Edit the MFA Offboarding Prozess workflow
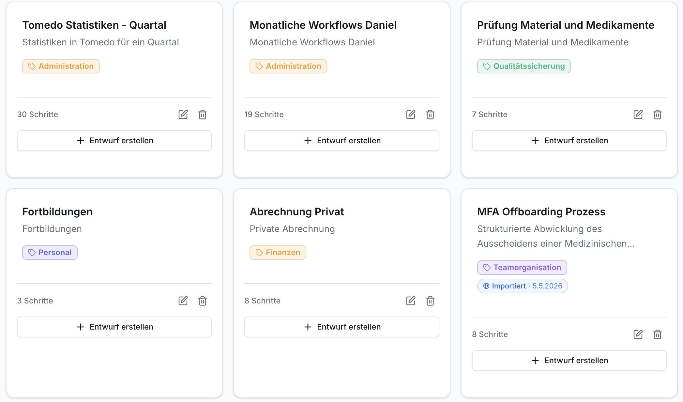The height and width of the screenshot is (402, 683). coord(638,334)
